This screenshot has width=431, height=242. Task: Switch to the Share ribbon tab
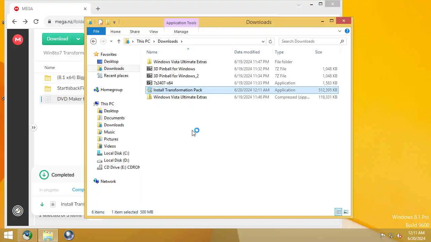(x=135, y=31)
